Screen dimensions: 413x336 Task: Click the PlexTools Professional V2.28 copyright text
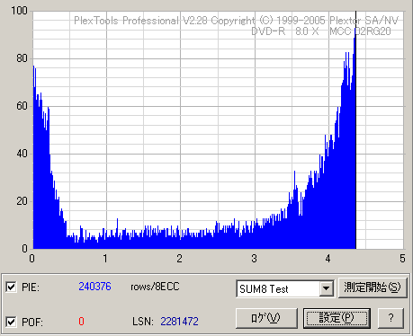tap(236, 21)
